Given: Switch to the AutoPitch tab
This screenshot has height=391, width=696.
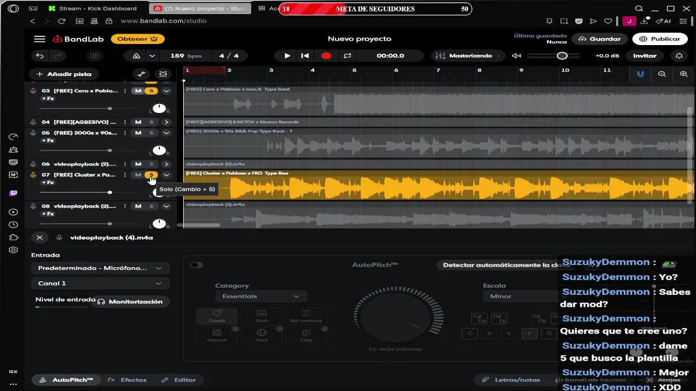Looking at the screenshot, I should 66,380.
